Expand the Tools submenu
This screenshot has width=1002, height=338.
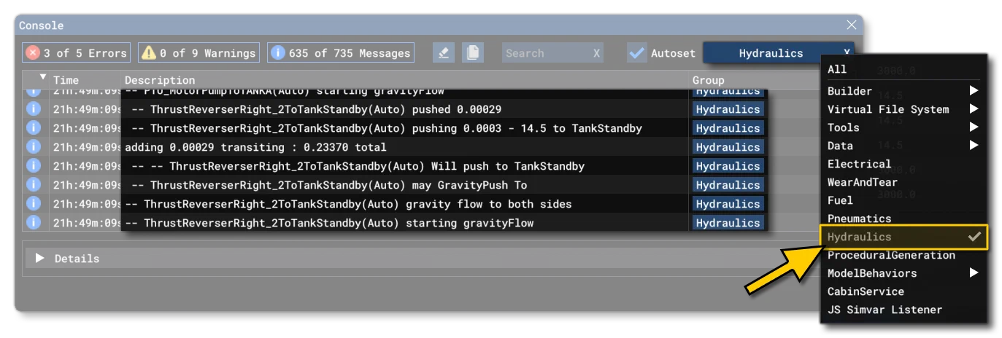coord(903,127)
